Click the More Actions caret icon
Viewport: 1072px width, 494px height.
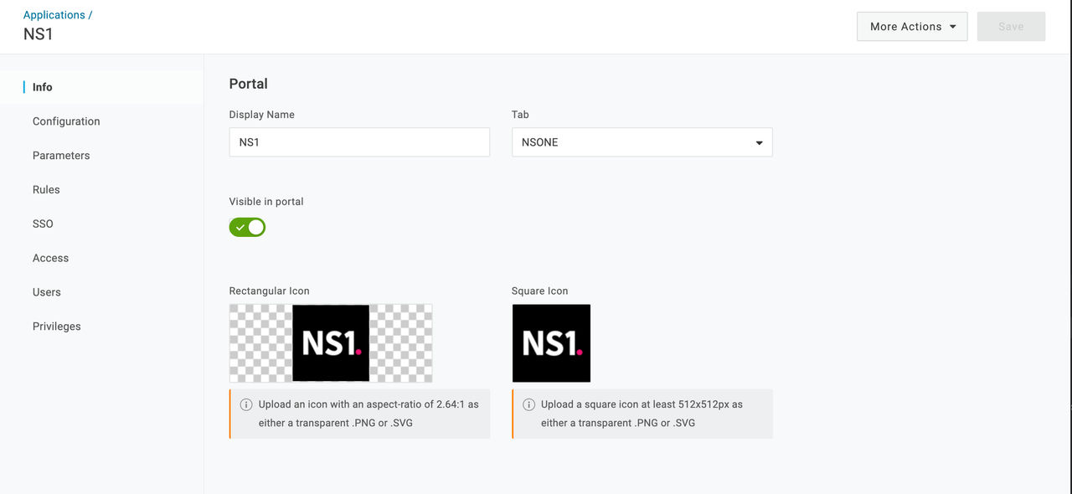953,27
